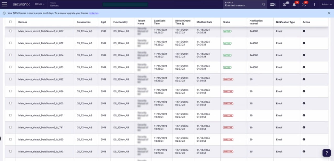Click the 144000 interval for device id_854
Viewport: 334px width, 161px height.
(x=254, y=55)
